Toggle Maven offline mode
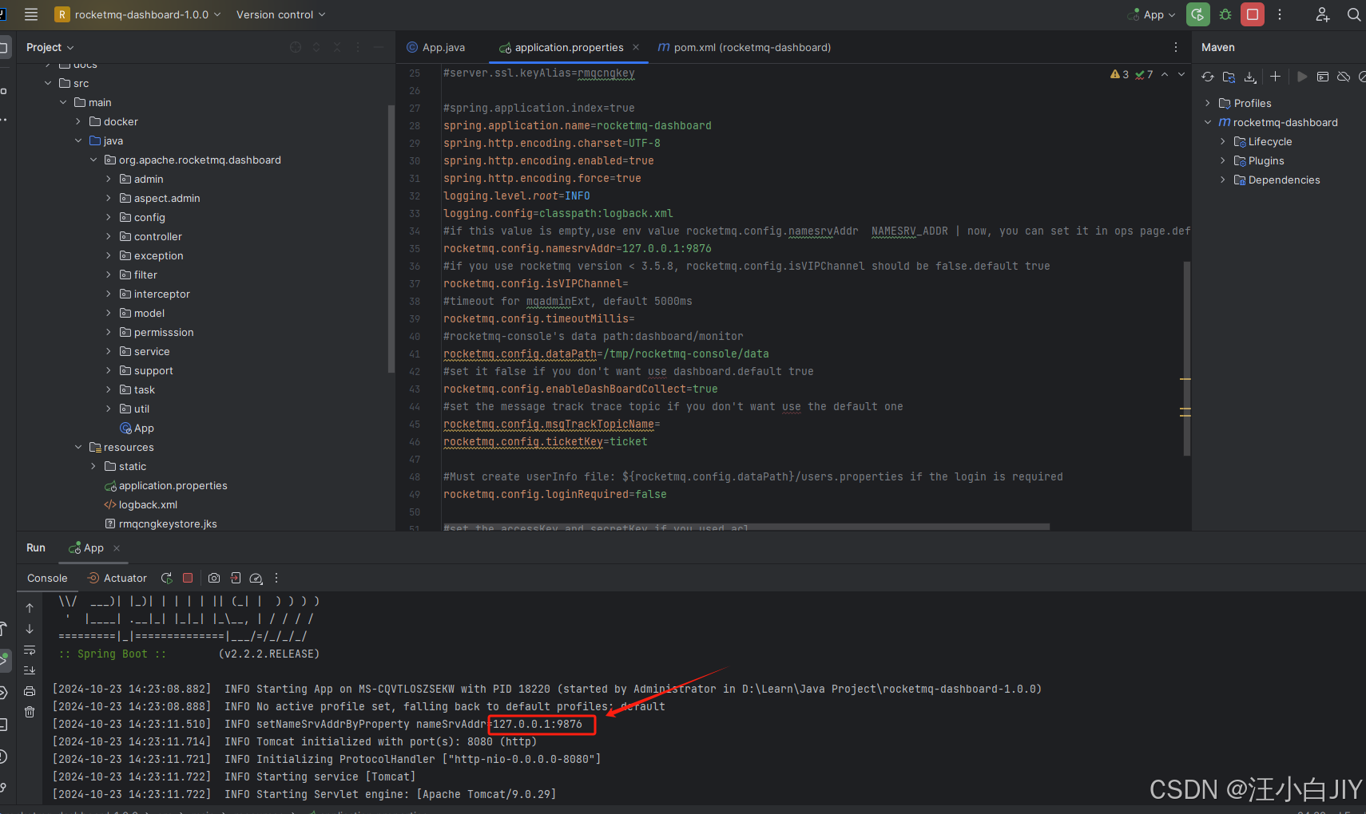The width and height of the screenshot is (1366, 814). tap(1343, 77)
